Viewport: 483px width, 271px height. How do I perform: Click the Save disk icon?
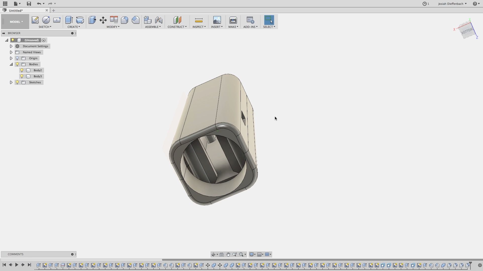[x=29, y=4]
